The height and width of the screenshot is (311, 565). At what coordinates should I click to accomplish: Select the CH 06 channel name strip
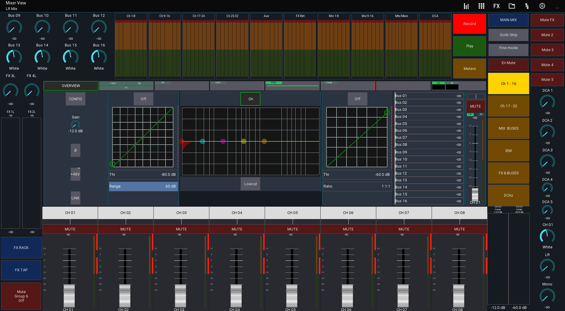348,213
